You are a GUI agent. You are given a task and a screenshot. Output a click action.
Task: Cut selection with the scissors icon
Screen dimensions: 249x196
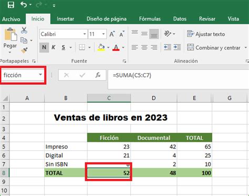click(x=24, y=30)
